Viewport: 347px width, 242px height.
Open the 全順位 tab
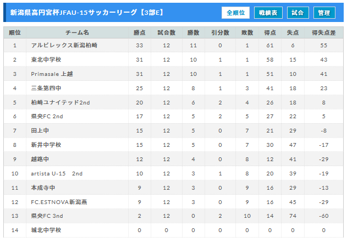click(235, 13)
